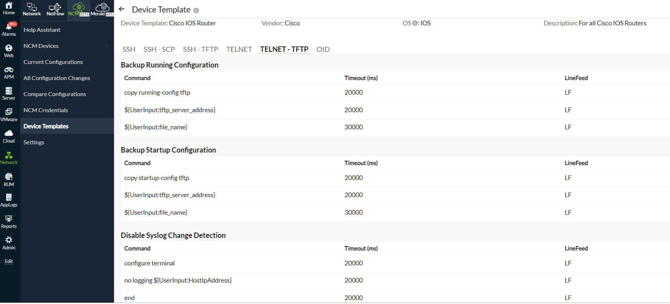Switch to the Meraki top tab

coord(102,9)
